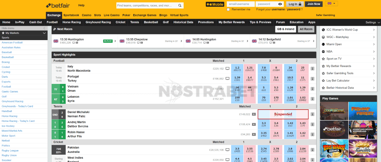Collapse sidebar via Hide menu arrow

(x=44, y=28)
